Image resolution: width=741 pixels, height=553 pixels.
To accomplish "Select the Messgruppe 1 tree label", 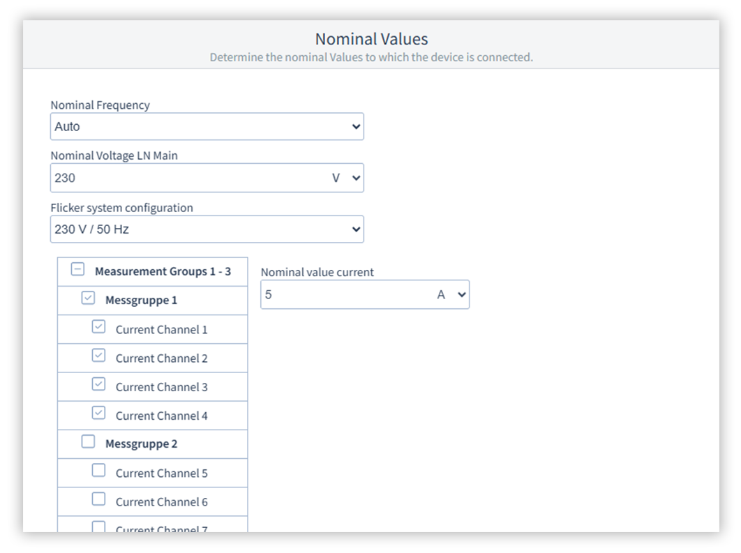I will point(141,301).
